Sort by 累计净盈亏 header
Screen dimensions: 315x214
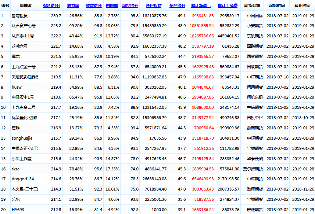pos(201,6)
